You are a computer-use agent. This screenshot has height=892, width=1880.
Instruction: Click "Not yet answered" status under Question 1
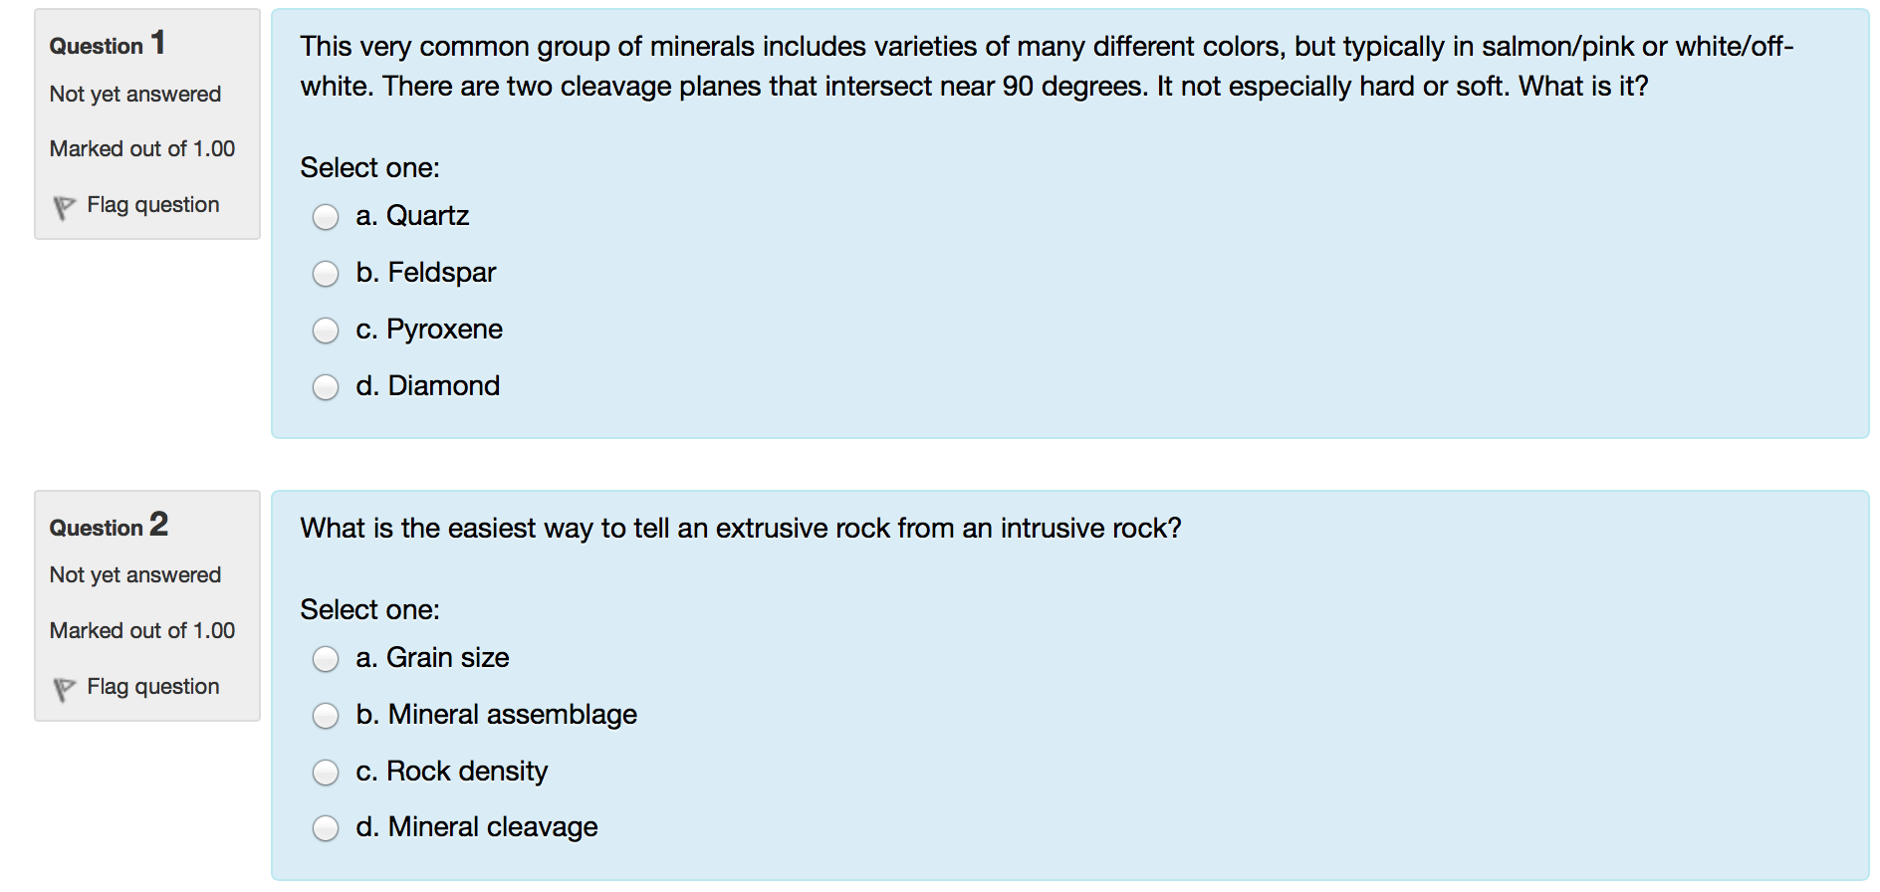coord(134,94)
